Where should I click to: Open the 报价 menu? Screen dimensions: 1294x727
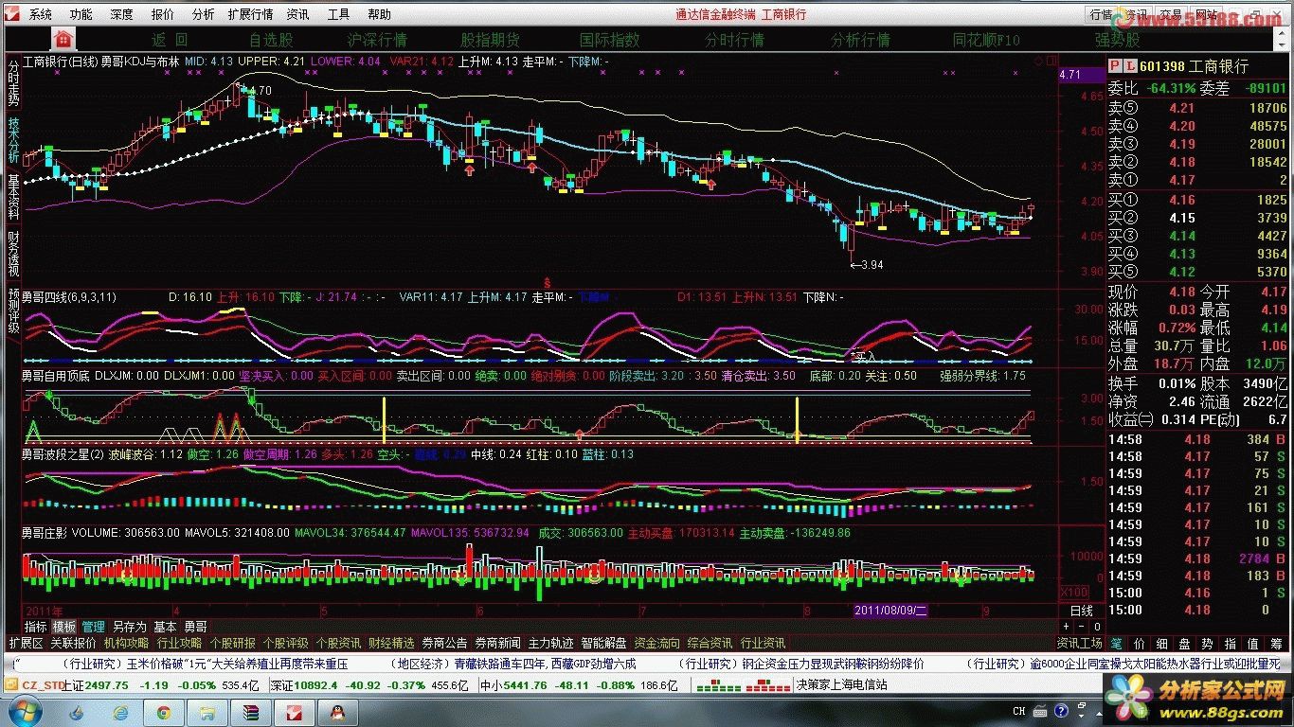[163, 14]
